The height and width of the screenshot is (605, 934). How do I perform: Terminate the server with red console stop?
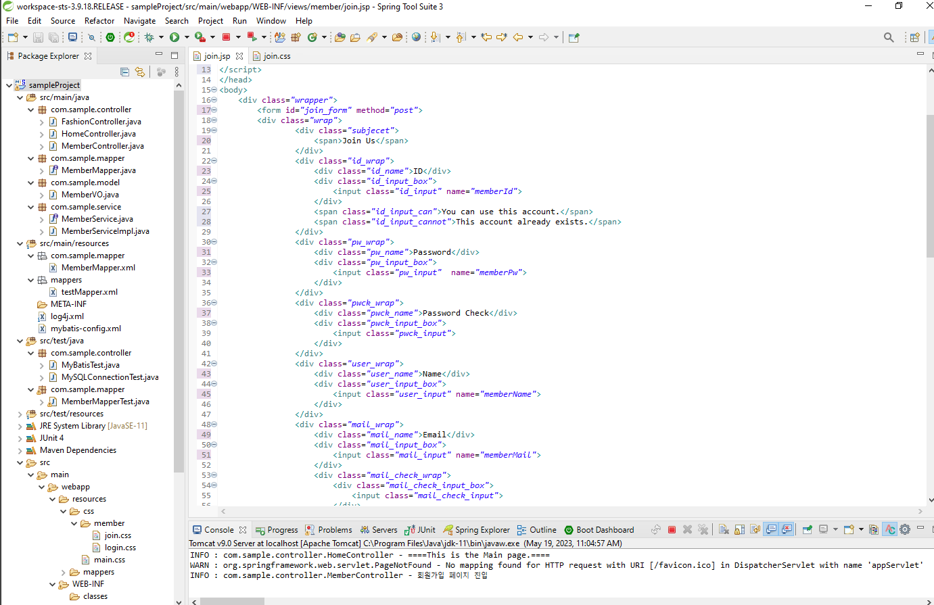[x=672, y=529]
